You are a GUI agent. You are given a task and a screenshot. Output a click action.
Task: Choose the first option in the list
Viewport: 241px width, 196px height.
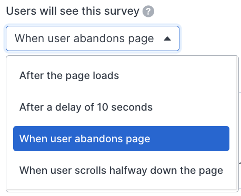pyautogui.click(x=121, y=75)
